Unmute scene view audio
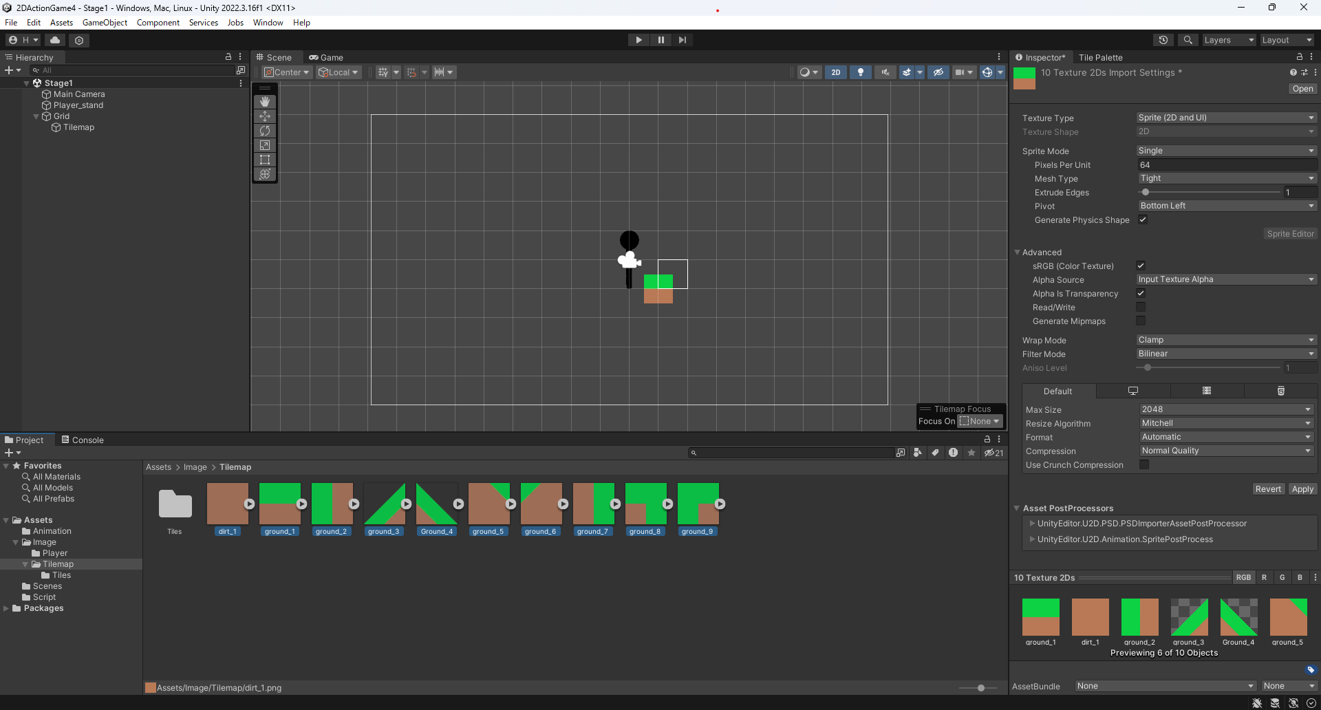This screenshot has height=710, width=1321. pos(885,72)
